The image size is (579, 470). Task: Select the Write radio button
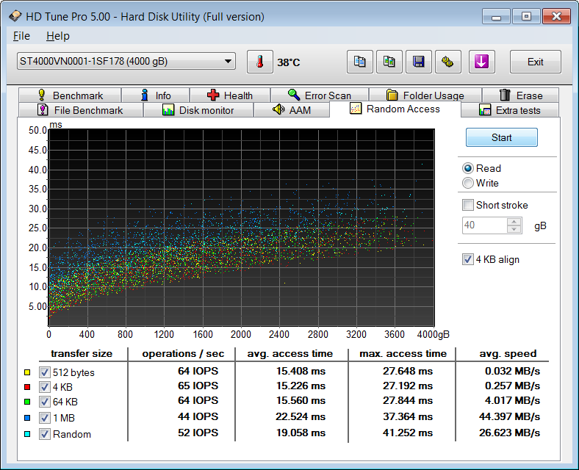pos(468,183)
